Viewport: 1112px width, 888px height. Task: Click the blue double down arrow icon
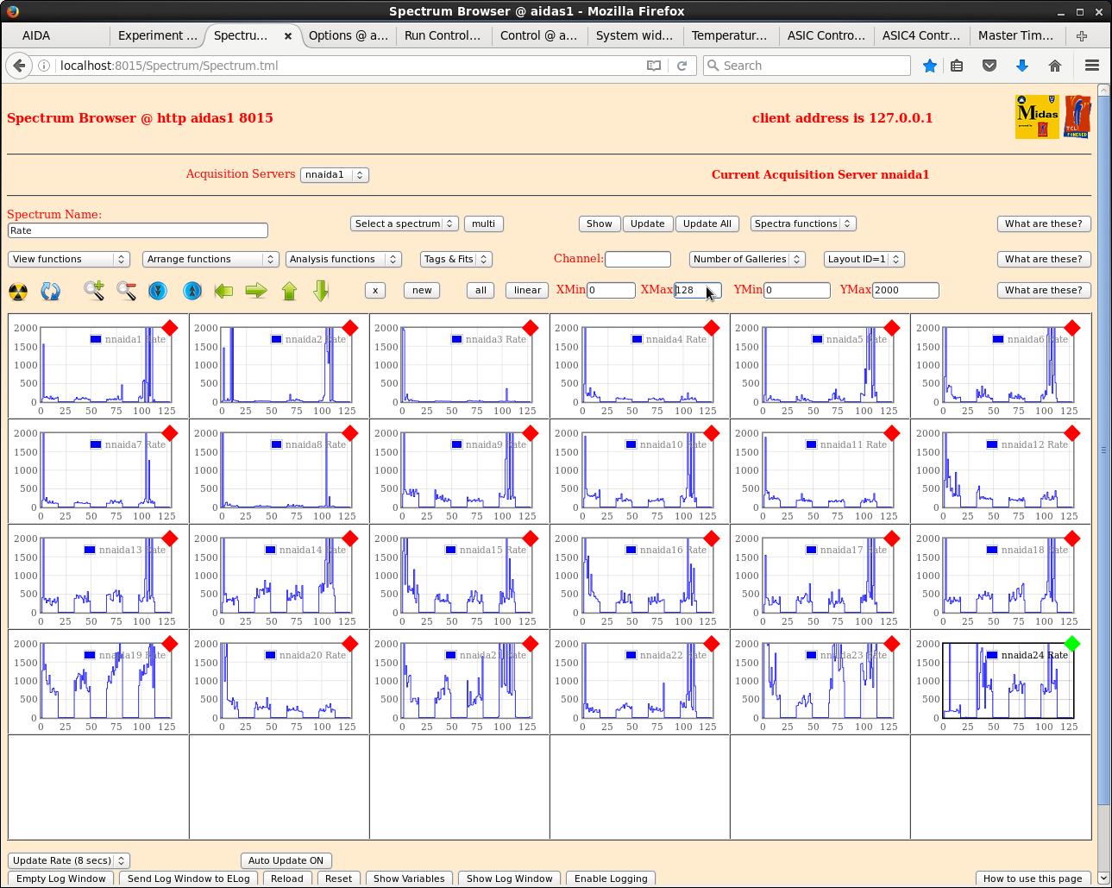pyautogui.click(x=158, y=291)
